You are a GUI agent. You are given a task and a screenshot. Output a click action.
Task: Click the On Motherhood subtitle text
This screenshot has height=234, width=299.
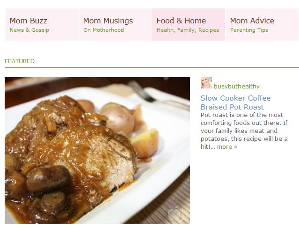103,30
